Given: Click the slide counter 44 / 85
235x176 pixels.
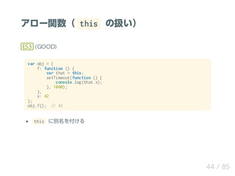Looking at the screenshot, I should coord(218,167).
